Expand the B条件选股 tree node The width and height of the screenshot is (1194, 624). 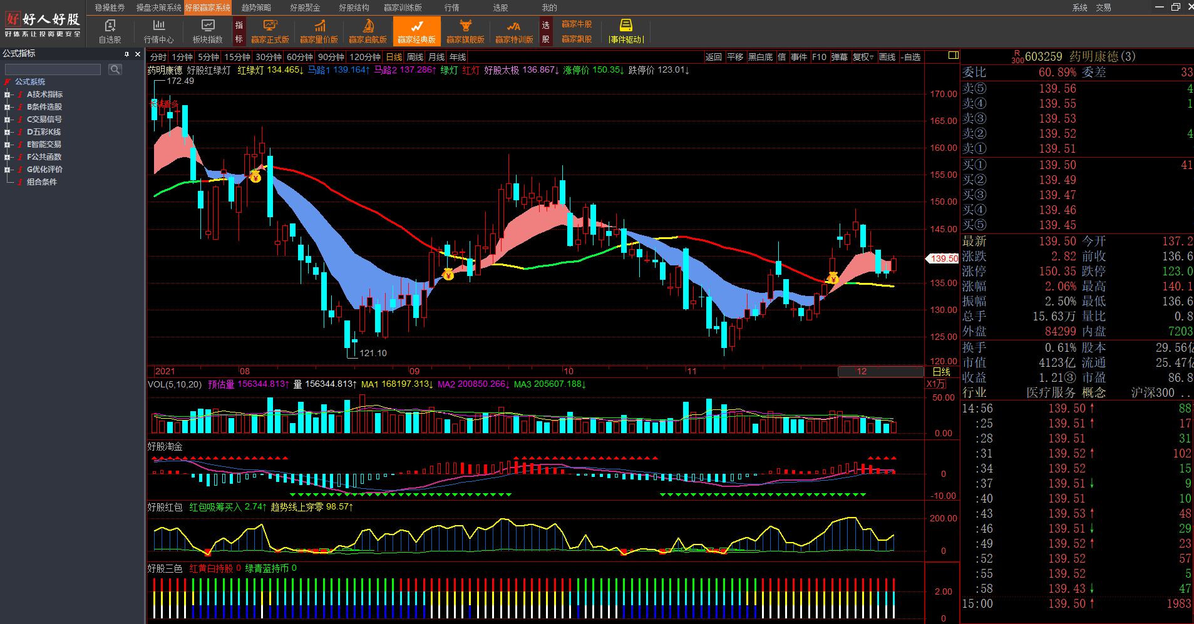[7, 107]
